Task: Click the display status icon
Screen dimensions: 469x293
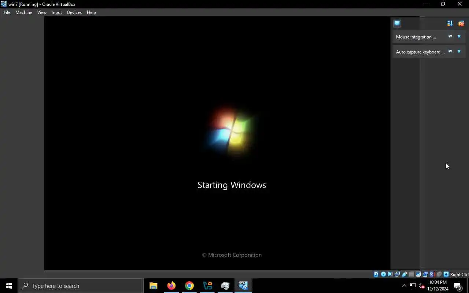Action: click(x=418, y=274)
